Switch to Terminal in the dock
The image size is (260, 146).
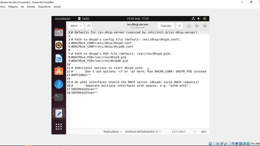[58, 97]
